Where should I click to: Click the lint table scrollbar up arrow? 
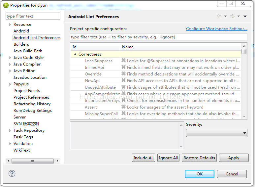click(244, 46)
